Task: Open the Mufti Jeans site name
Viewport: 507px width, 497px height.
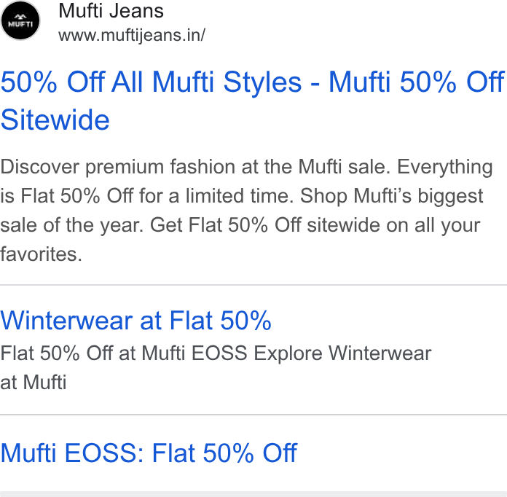Action: (111, 11)
